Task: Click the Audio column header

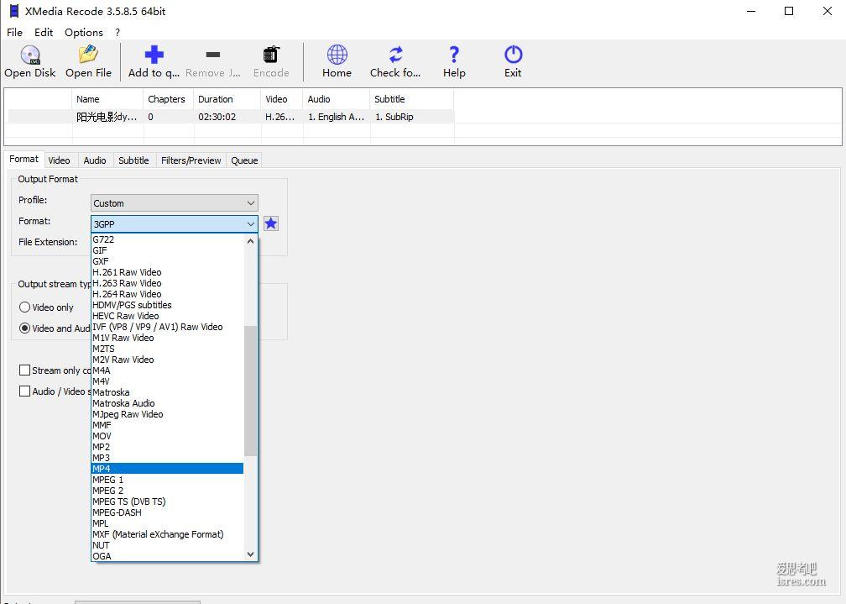Action: point(336,99)
